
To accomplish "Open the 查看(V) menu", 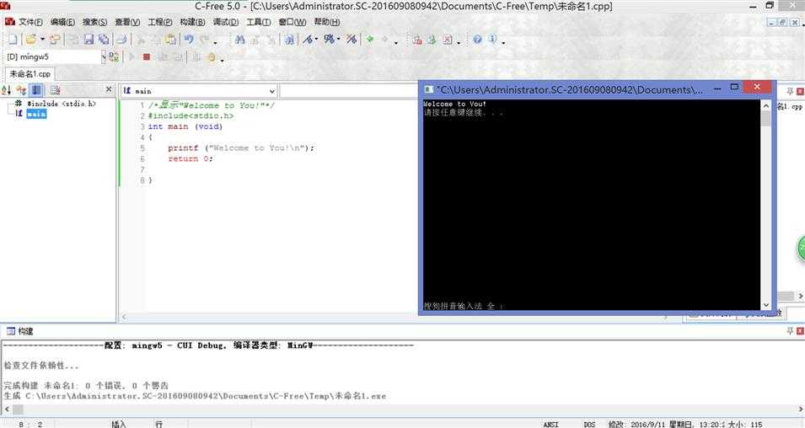I will tap(127, 22).
